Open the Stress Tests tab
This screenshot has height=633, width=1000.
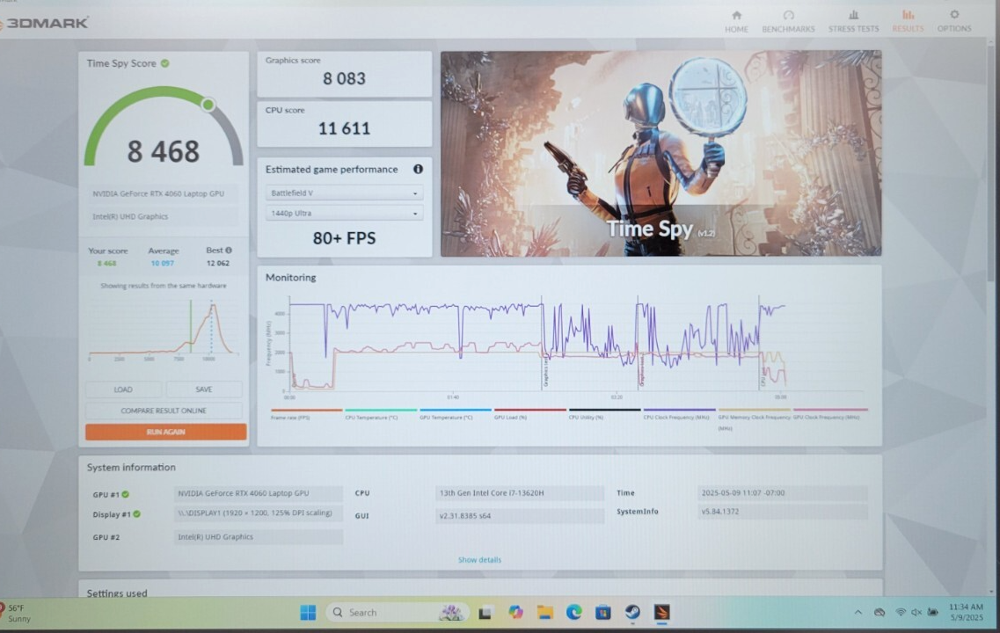tap(853, 22)
